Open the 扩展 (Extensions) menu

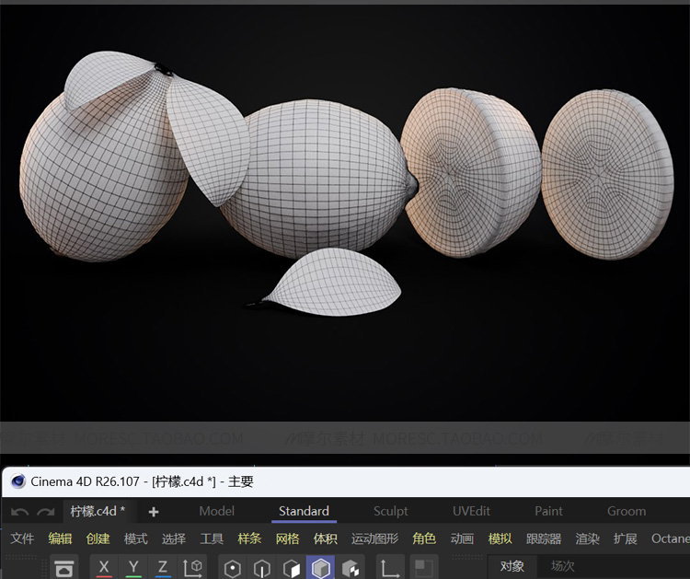(x=626, y=538)
